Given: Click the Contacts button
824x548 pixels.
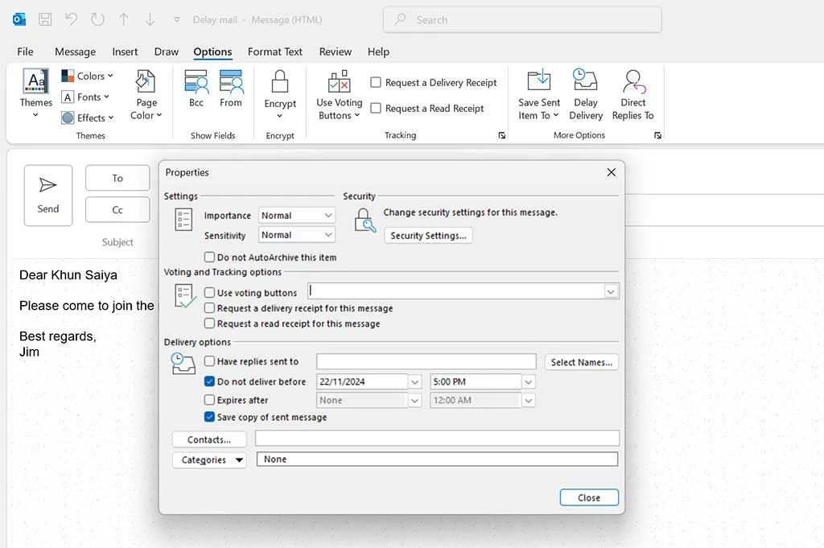Looking at the screenshot, I should coord(209,439).
